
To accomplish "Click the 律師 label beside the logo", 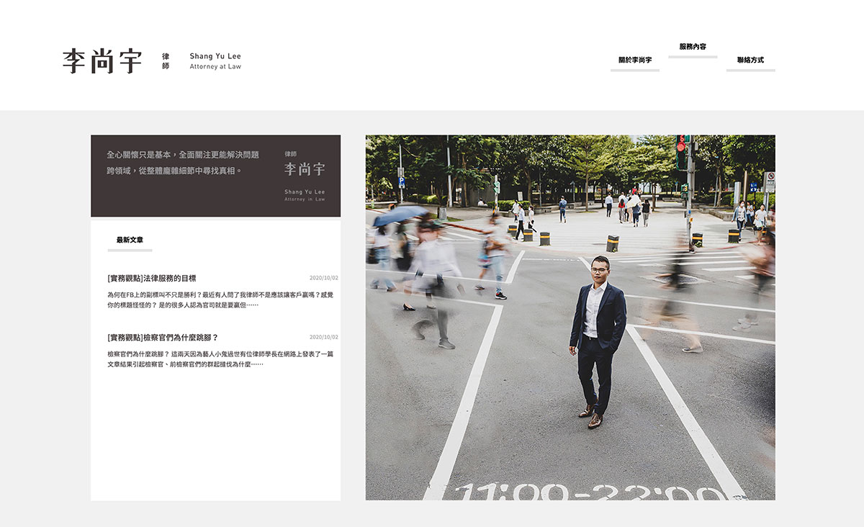I will (x=166, y=61).
